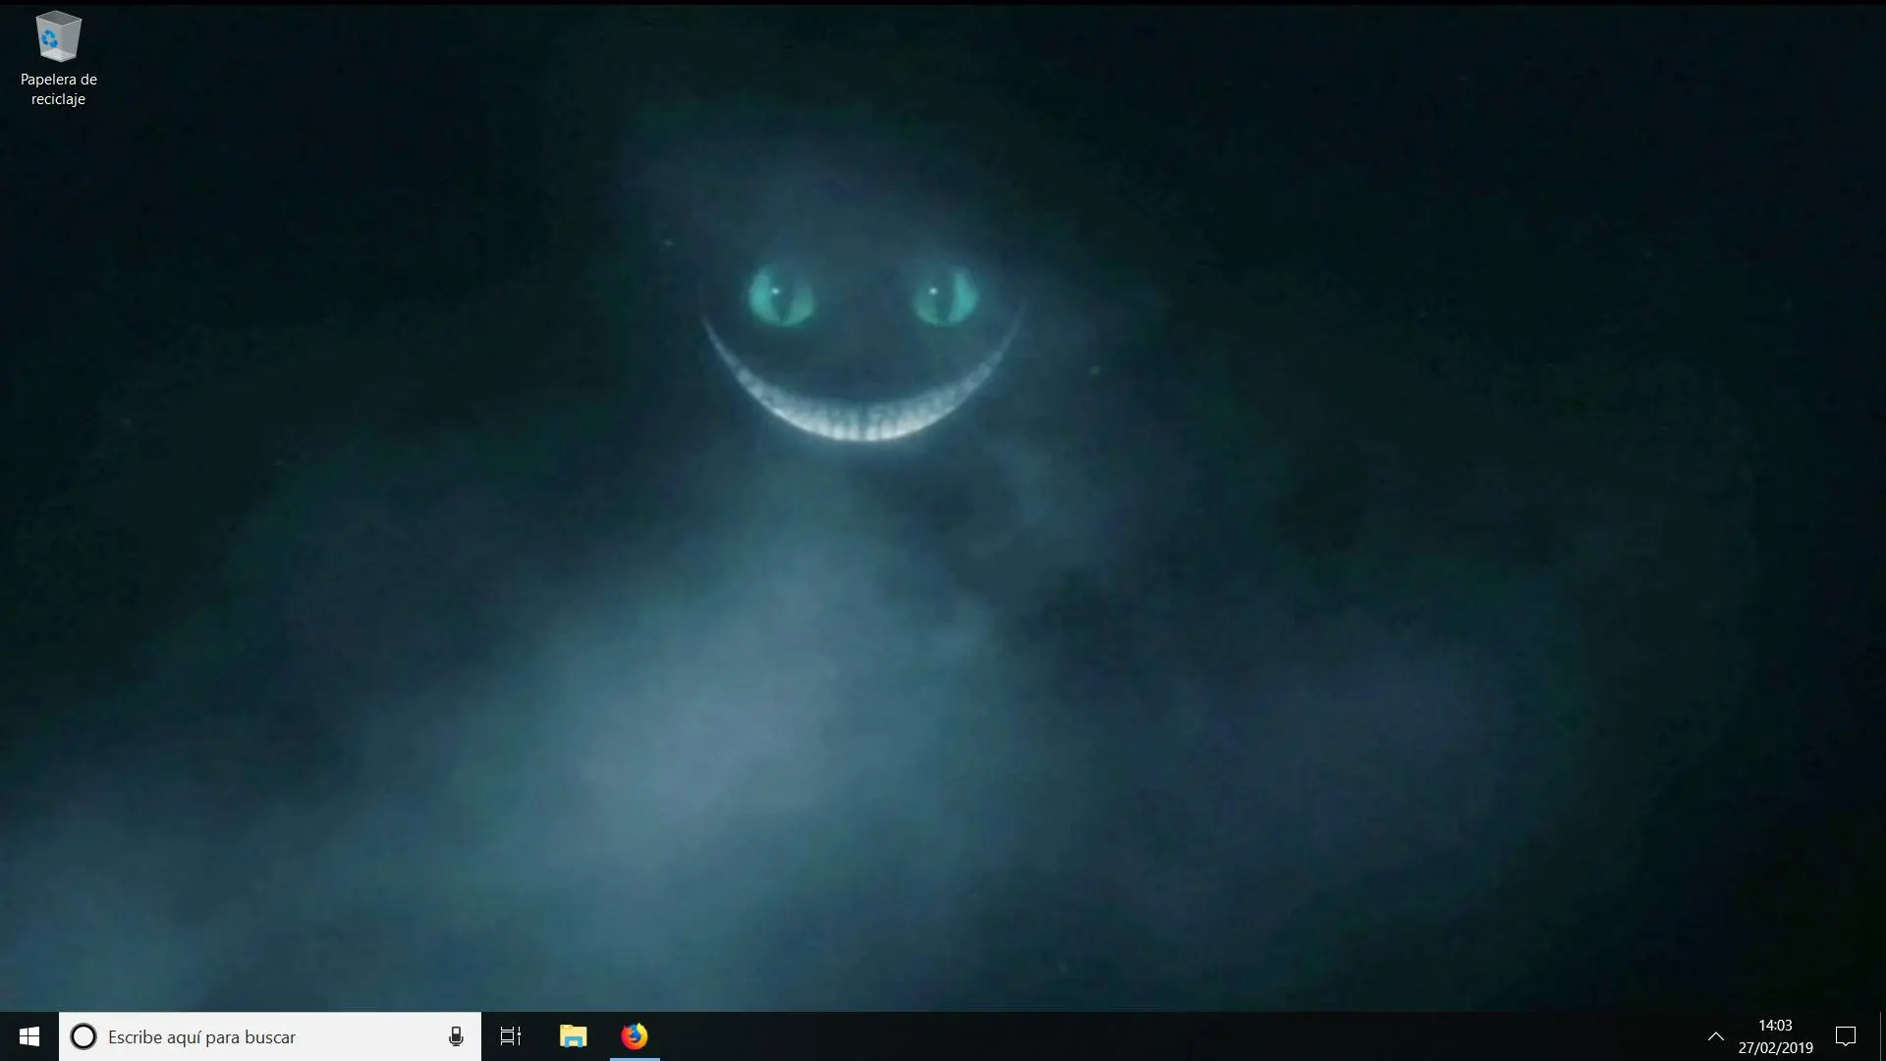Select the Papelera de reciclaje desktop icon
The width and height of the screenshot is (1886, 1061).
point(58,58)
